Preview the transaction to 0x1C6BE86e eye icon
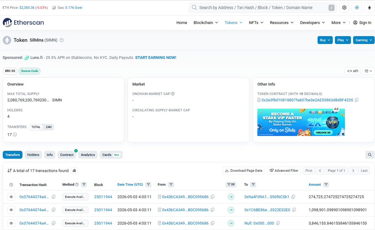The width and height of the screenshot is (375, 230). 11,210
